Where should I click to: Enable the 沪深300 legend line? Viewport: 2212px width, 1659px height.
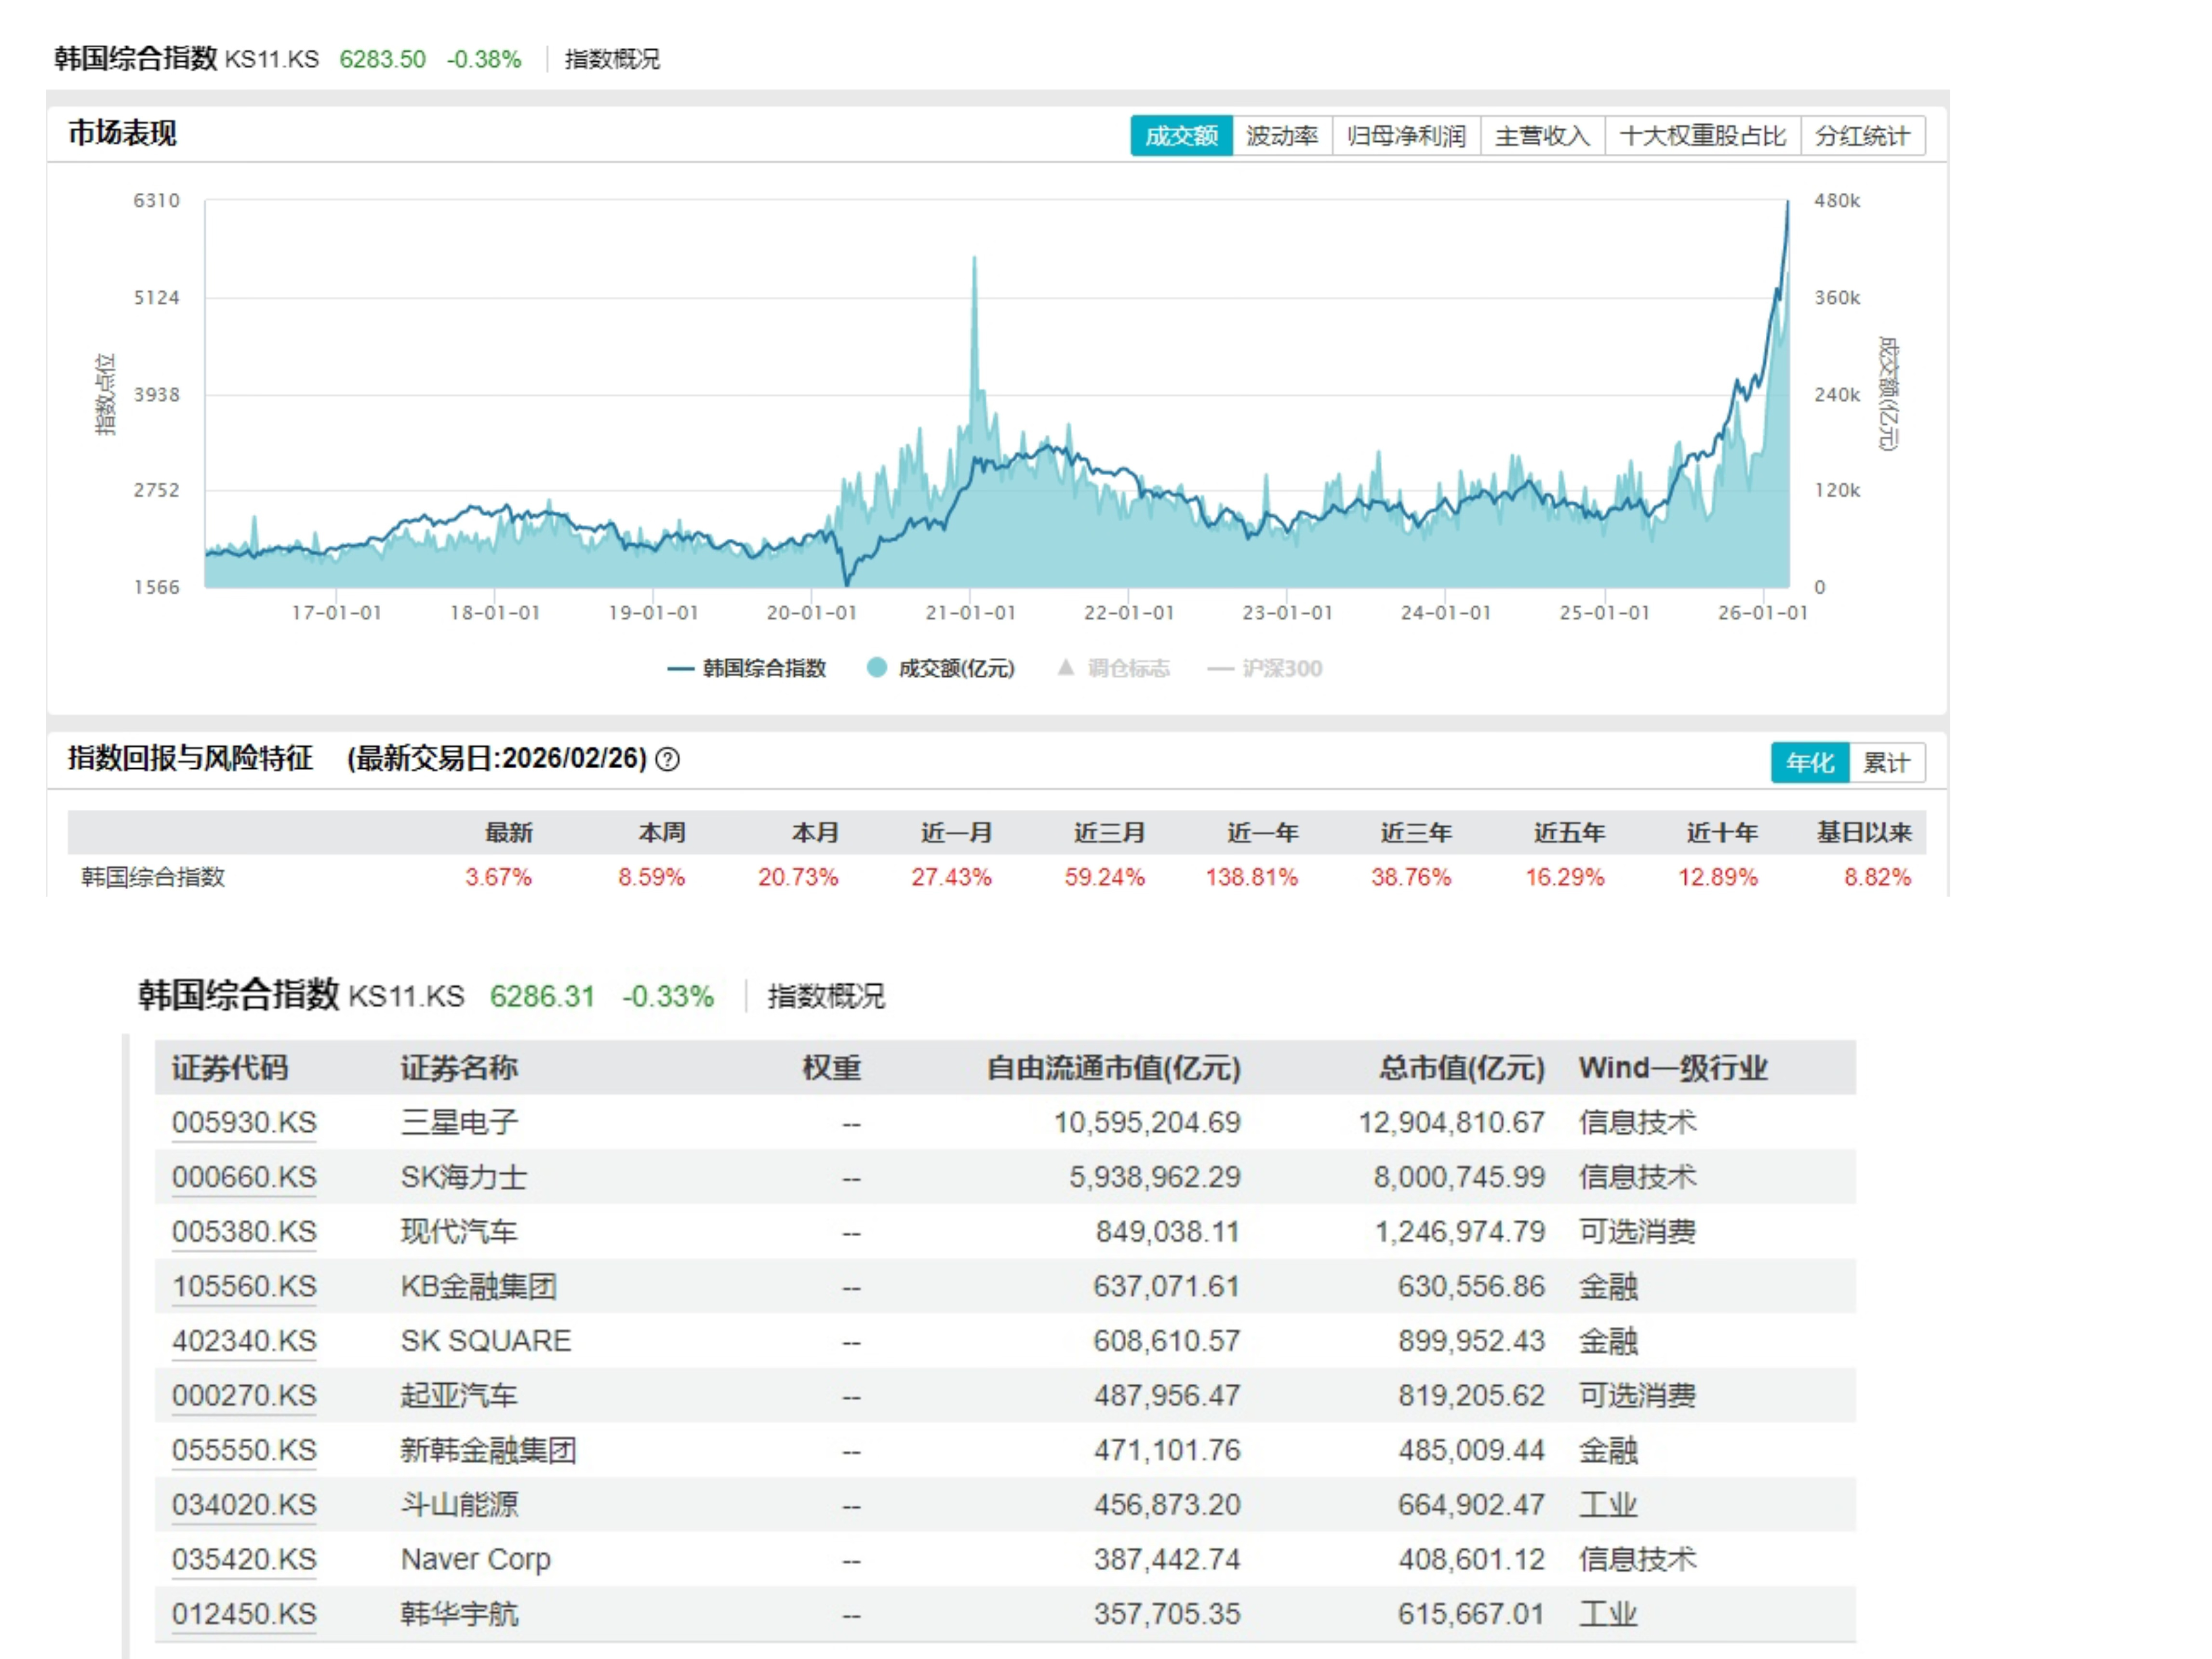point(1220,668)
